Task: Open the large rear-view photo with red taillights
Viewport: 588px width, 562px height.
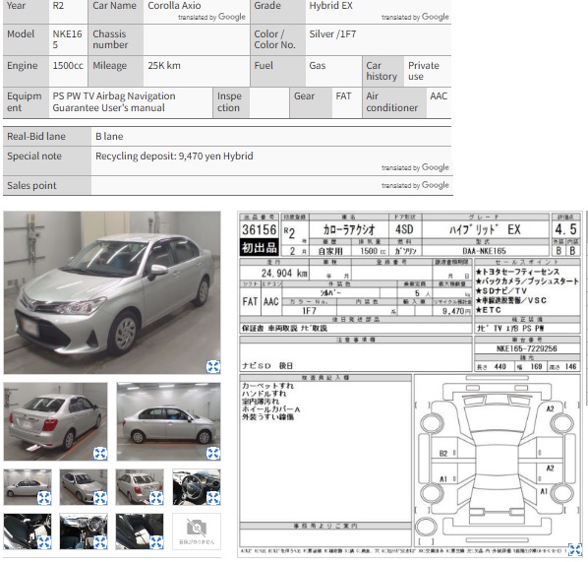Action: tap(55, 421)
